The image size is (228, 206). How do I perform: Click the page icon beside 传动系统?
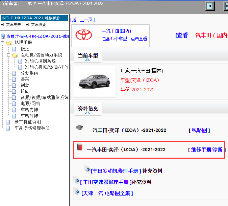tap(14, 73)
